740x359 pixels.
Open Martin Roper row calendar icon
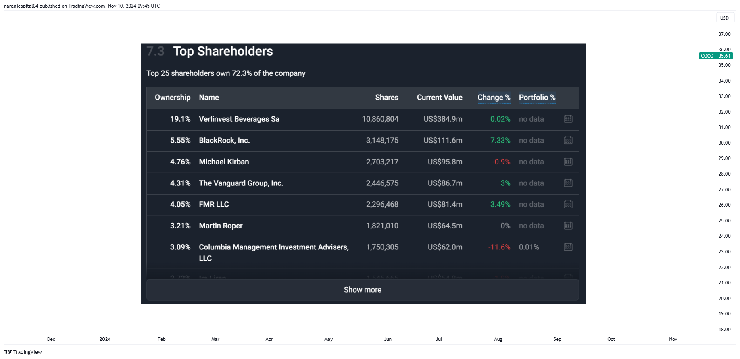[568, 226]
